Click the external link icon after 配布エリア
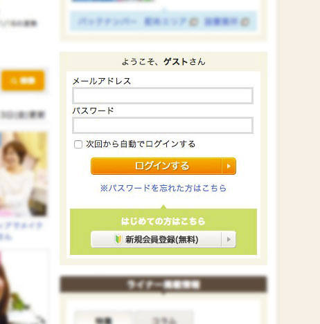The image size is (320, 324). point(194,22)
